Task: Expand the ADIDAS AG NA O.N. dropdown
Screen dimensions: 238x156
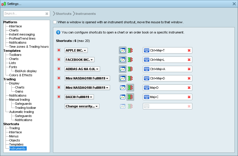Action: coord(82,69)
